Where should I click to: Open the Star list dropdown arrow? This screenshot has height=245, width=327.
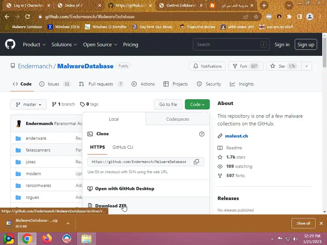(307, 66)
